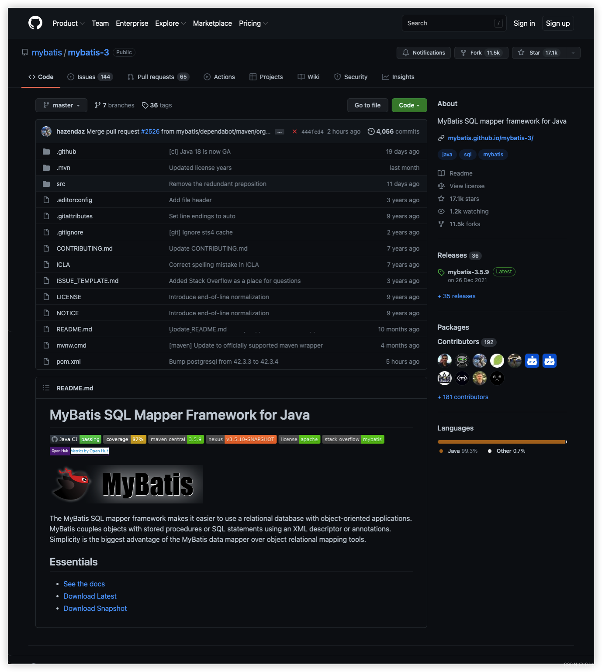This screenshot has width=602, height=672.
Task: Click the Java 99.3% language entry
Action: click(458, 451)
